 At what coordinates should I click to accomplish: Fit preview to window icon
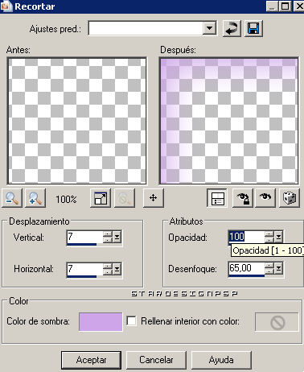pyautogui.click(x=101, y=198)
